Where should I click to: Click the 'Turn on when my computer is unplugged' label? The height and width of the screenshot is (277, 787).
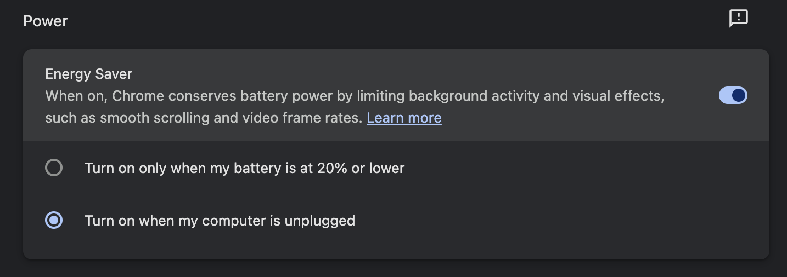click(220, 221)
